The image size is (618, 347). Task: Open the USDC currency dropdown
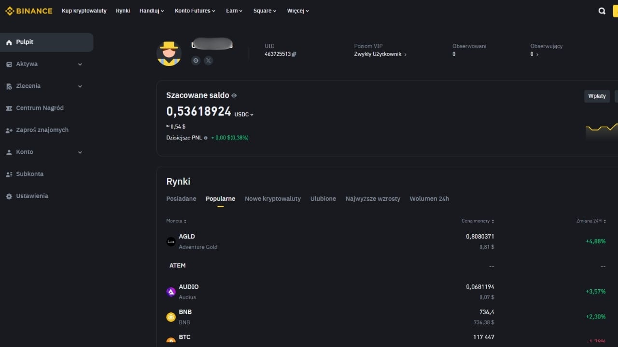tap(244, 115)
